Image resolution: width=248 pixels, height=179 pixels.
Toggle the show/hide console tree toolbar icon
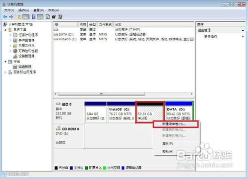pos(25,17)
